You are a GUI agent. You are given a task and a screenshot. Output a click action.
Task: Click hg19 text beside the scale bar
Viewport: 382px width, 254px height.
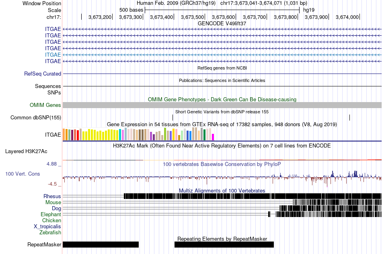tap(309, 10)
